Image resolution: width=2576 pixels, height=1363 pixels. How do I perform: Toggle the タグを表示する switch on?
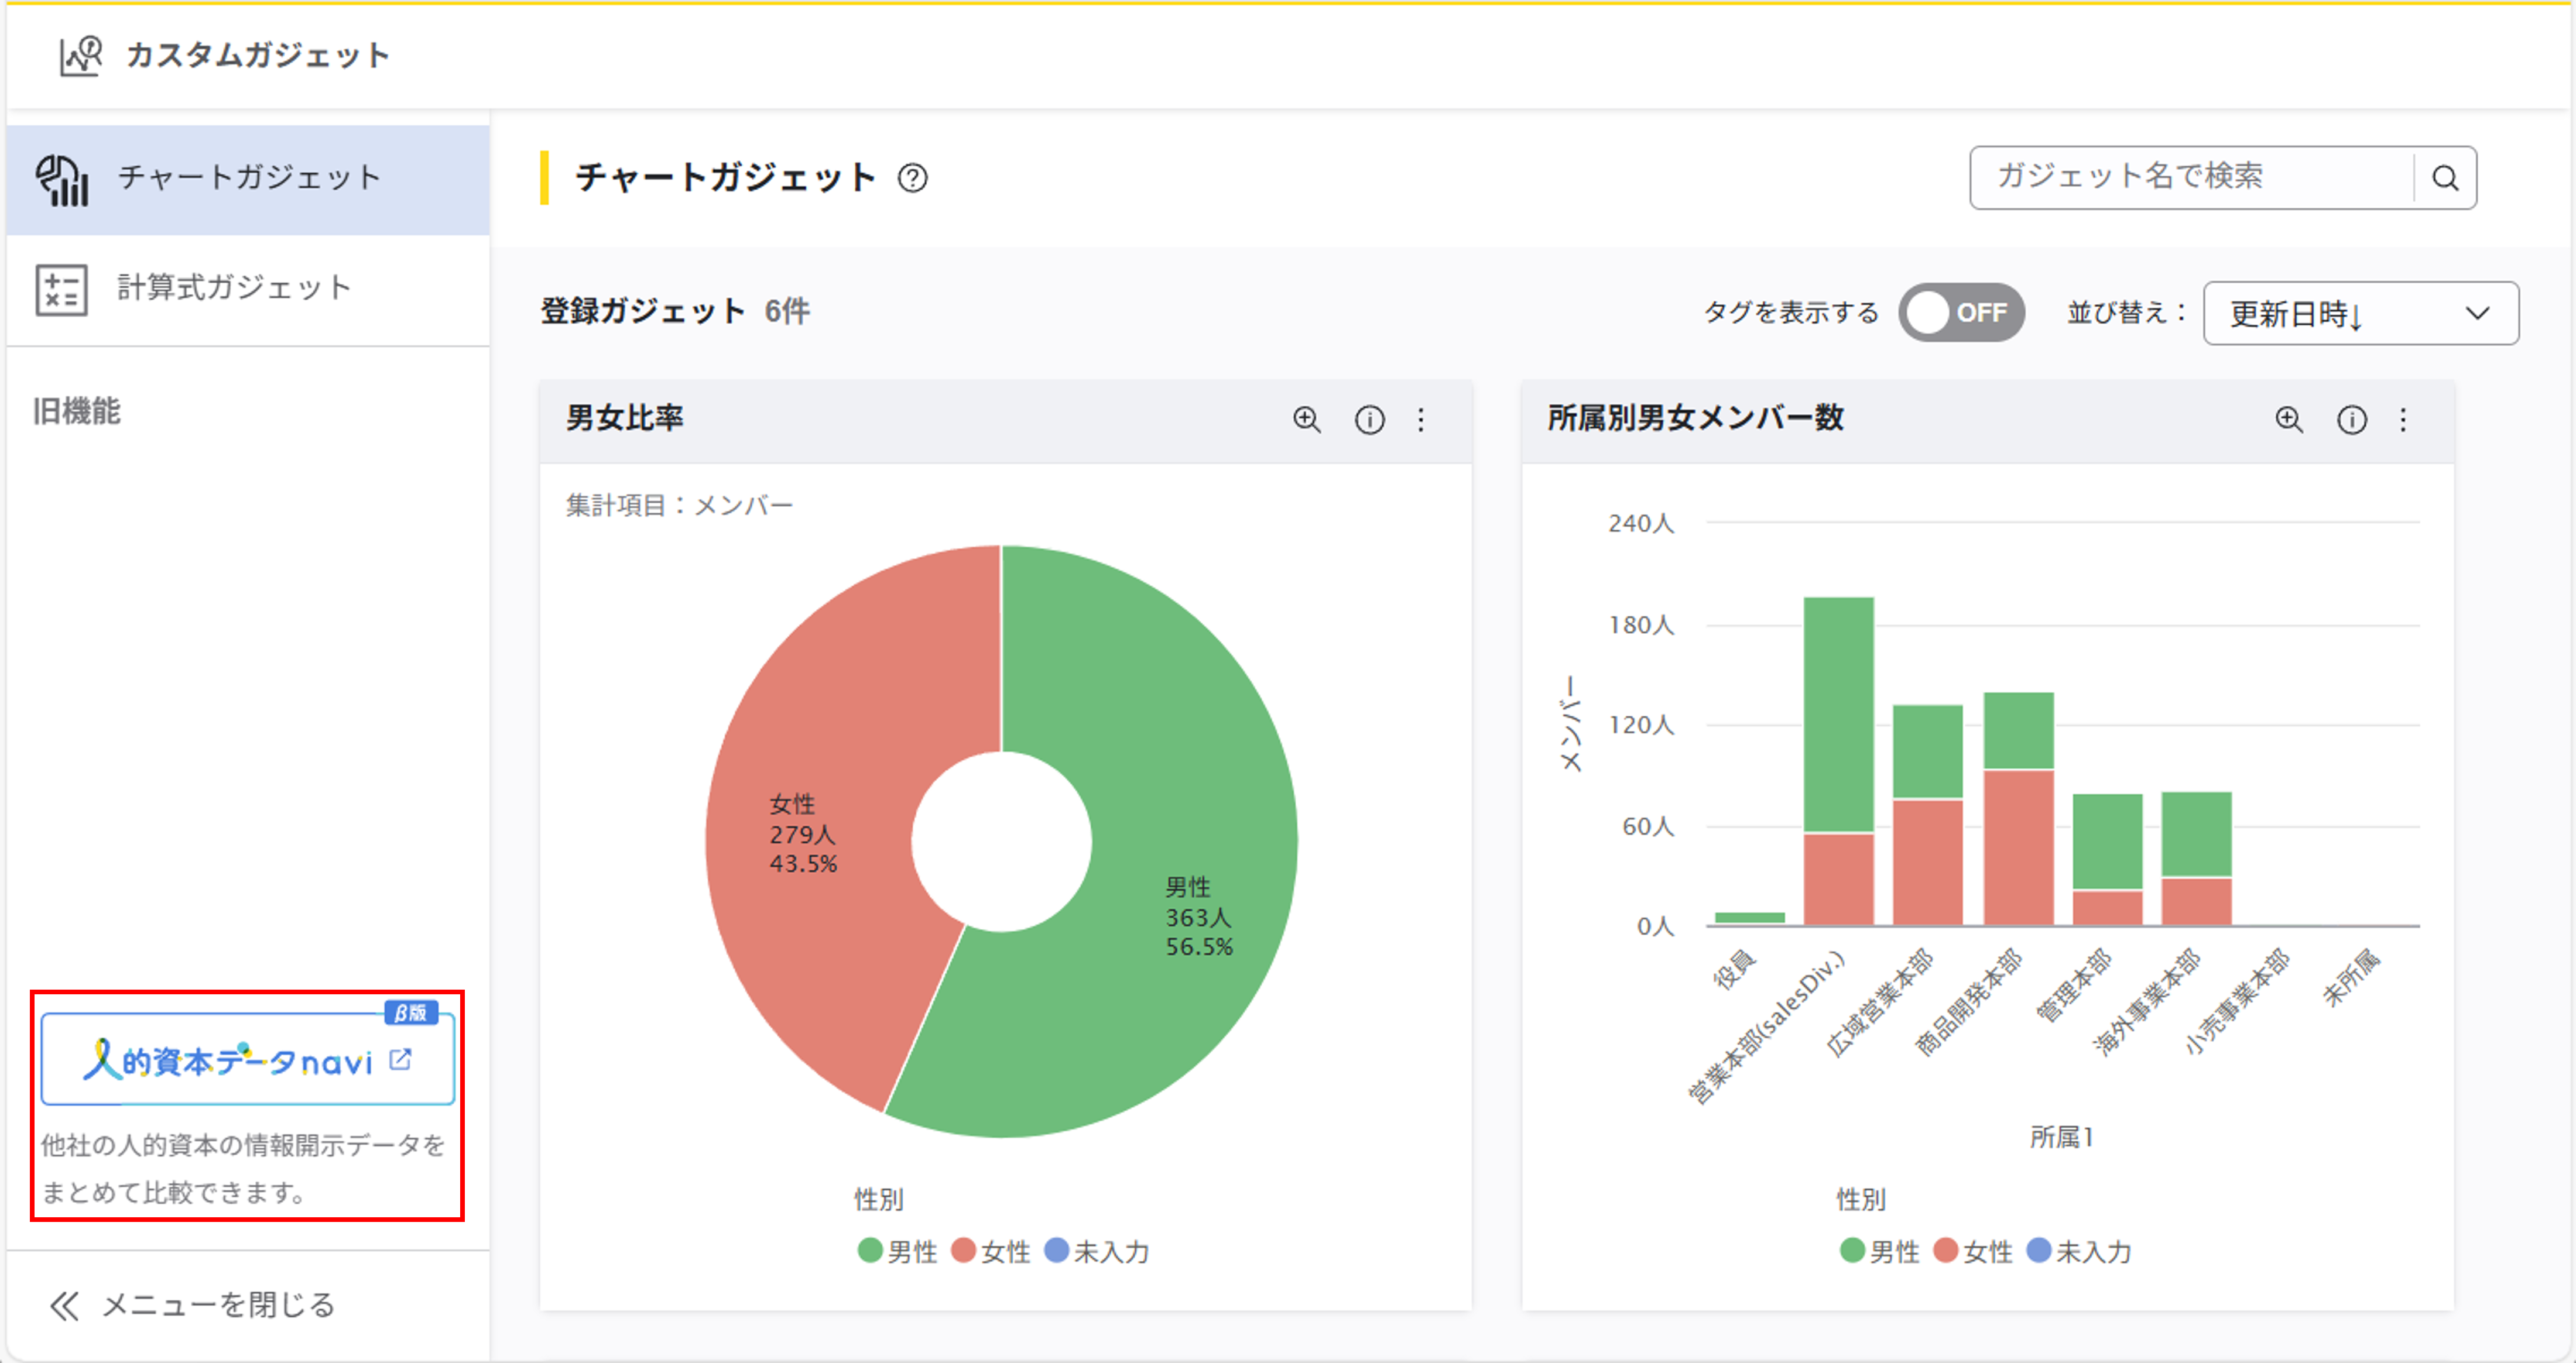(1961, 313)
